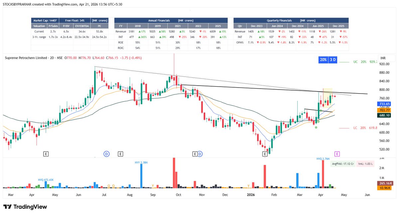Click the E earnings marker in mid-July

(x=120, y=154)
